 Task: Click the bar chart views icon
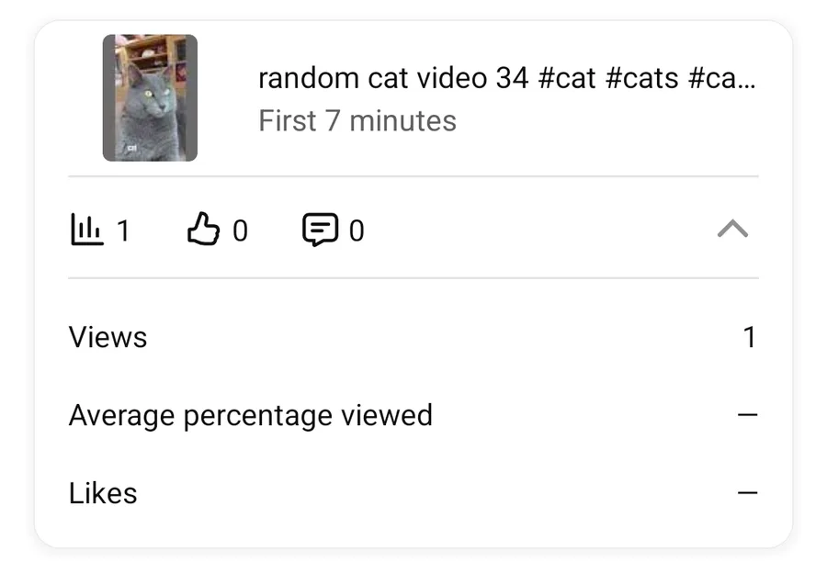coord(85,230)
